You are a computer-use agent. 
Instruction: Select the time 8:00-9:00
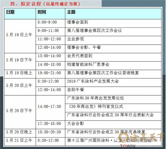point(47,22)
